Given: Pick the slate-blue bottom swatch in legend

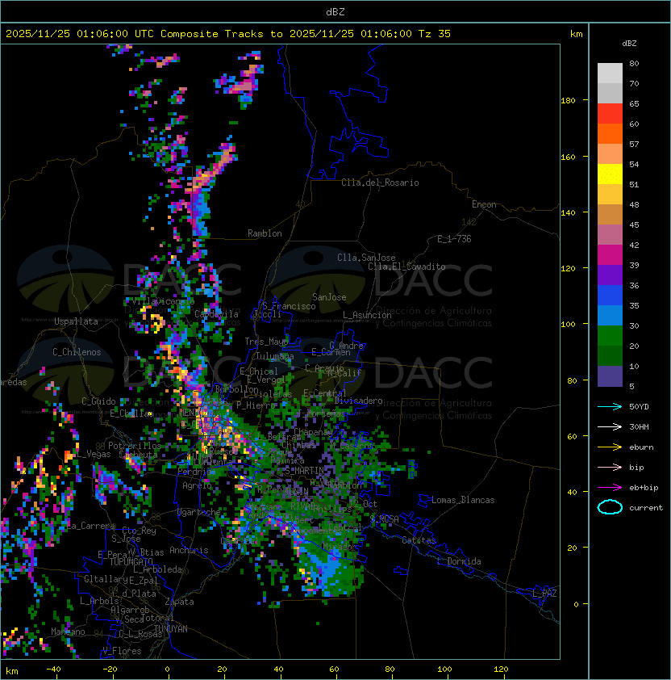Looking at the screenshot, I should click(610, 376).
